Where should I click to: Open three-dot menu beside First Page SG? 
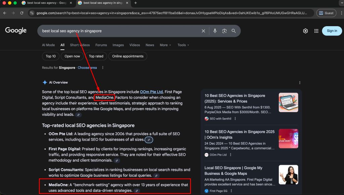point(231,191)
